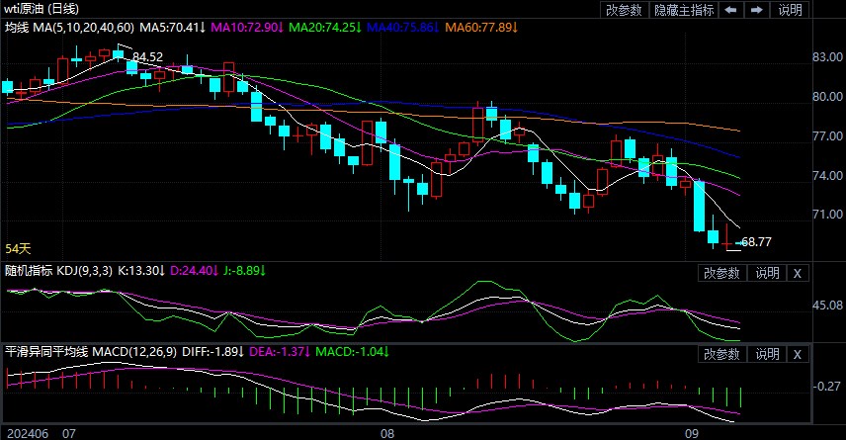This screenshot has height=440, width=846.
Task: Click the 07 month axis marker
Action: (68, 433)
